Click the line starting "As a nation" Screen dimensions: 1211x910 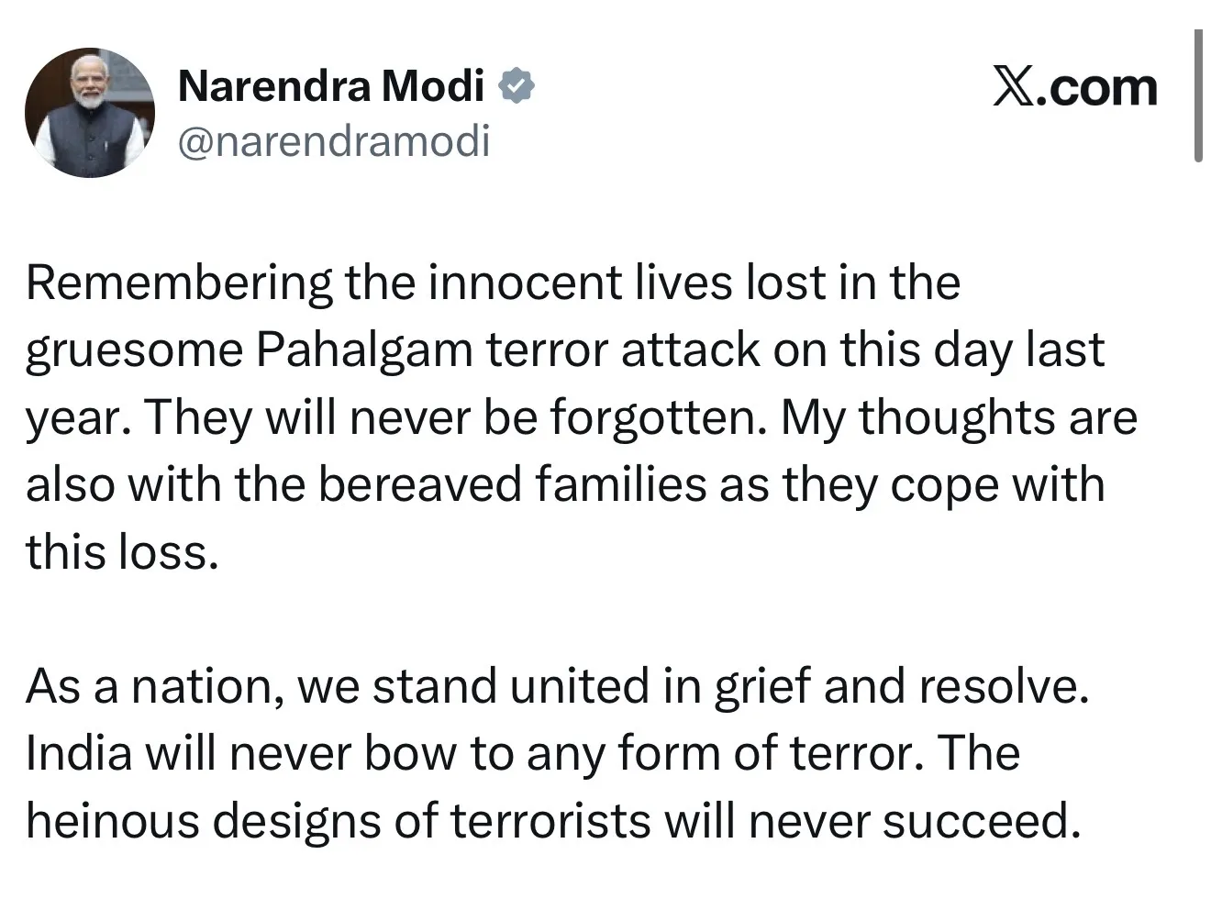point(557,686)
